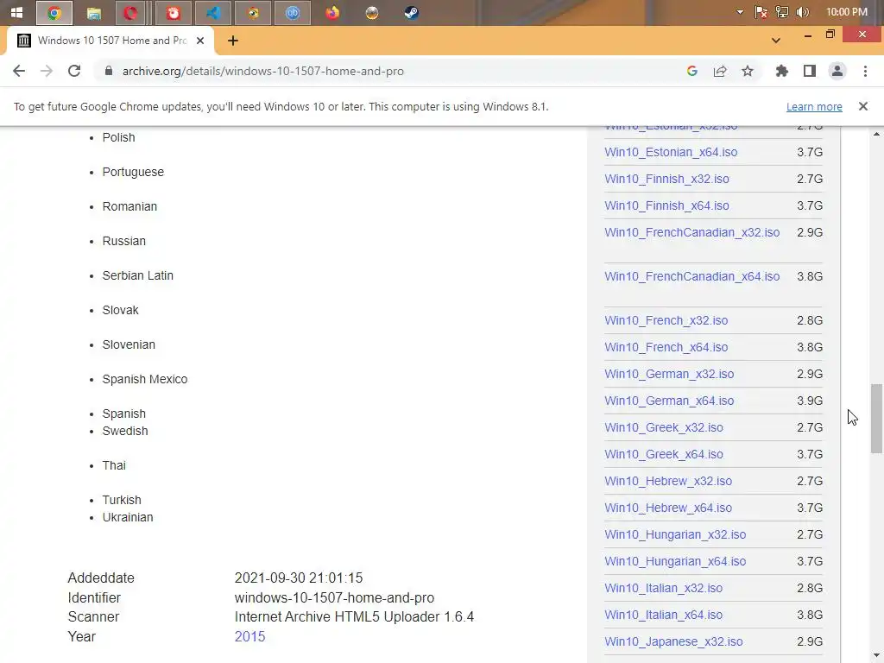Image resolution: width=884 pixels, height=663 pixels.
Task: Click Internet Archive HTML5 Uploader 1.6.4 text
Action: tap(354, 616)
